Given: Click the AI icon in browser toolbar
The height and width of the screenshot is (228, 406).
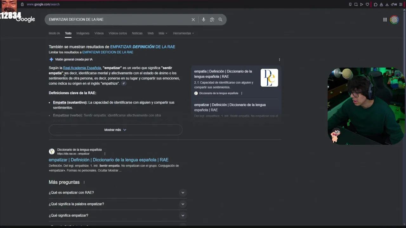Looking at the screenshot, I should coord(394,4).
